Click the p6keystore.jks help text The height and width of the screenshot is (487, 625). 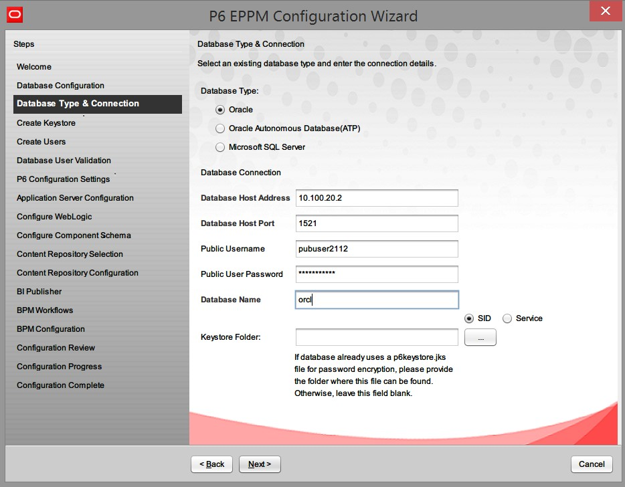(x=373, y=375)
